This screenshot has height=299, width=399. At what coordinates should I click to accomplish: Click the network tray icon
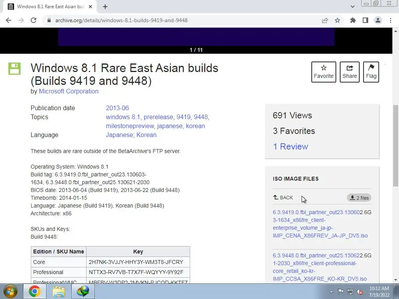(x=350, y=292)
